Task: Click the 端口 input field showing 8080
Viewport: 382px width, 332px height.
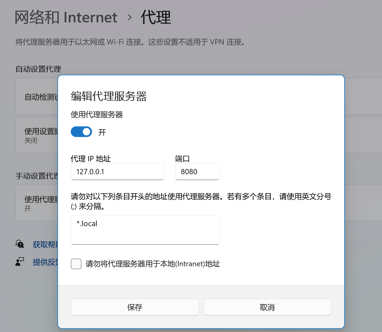Action: coord(197,172)
